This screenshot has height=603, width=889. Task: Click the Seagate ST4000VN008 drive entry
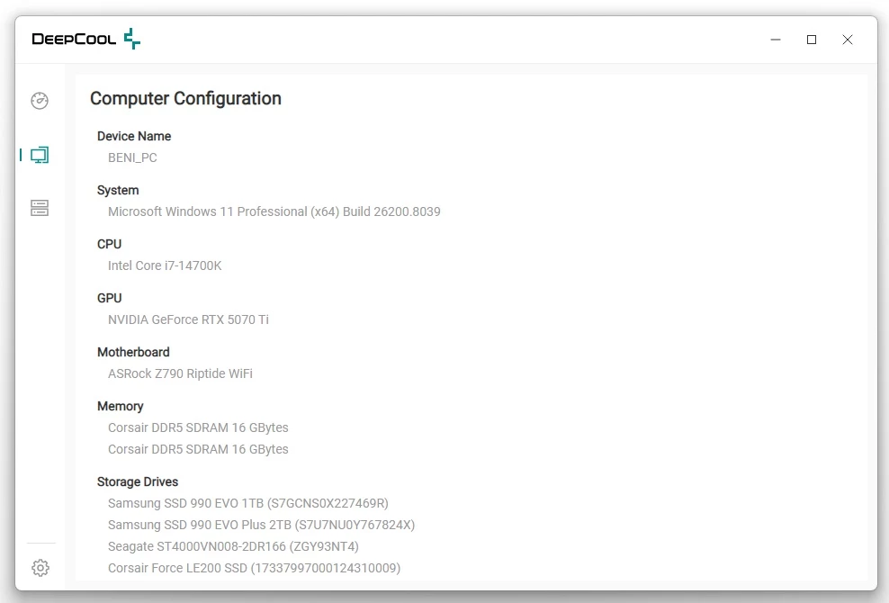(233, 546)
